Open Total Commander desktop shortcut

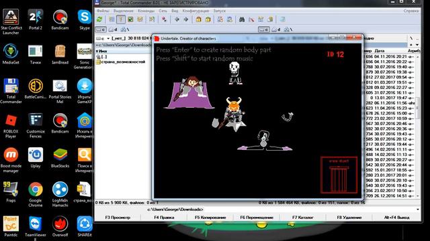point(11,91)
